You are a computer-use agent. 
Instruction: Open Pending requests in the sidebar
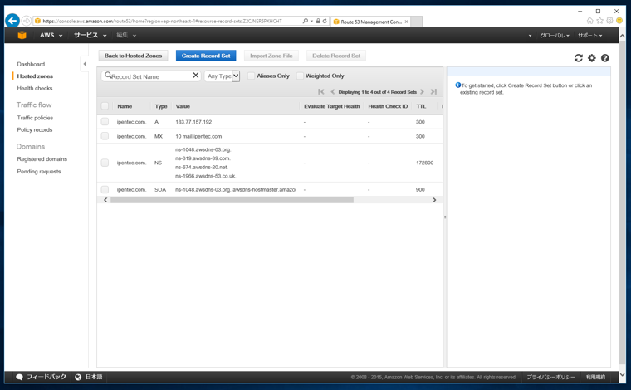tap(39, 171)
